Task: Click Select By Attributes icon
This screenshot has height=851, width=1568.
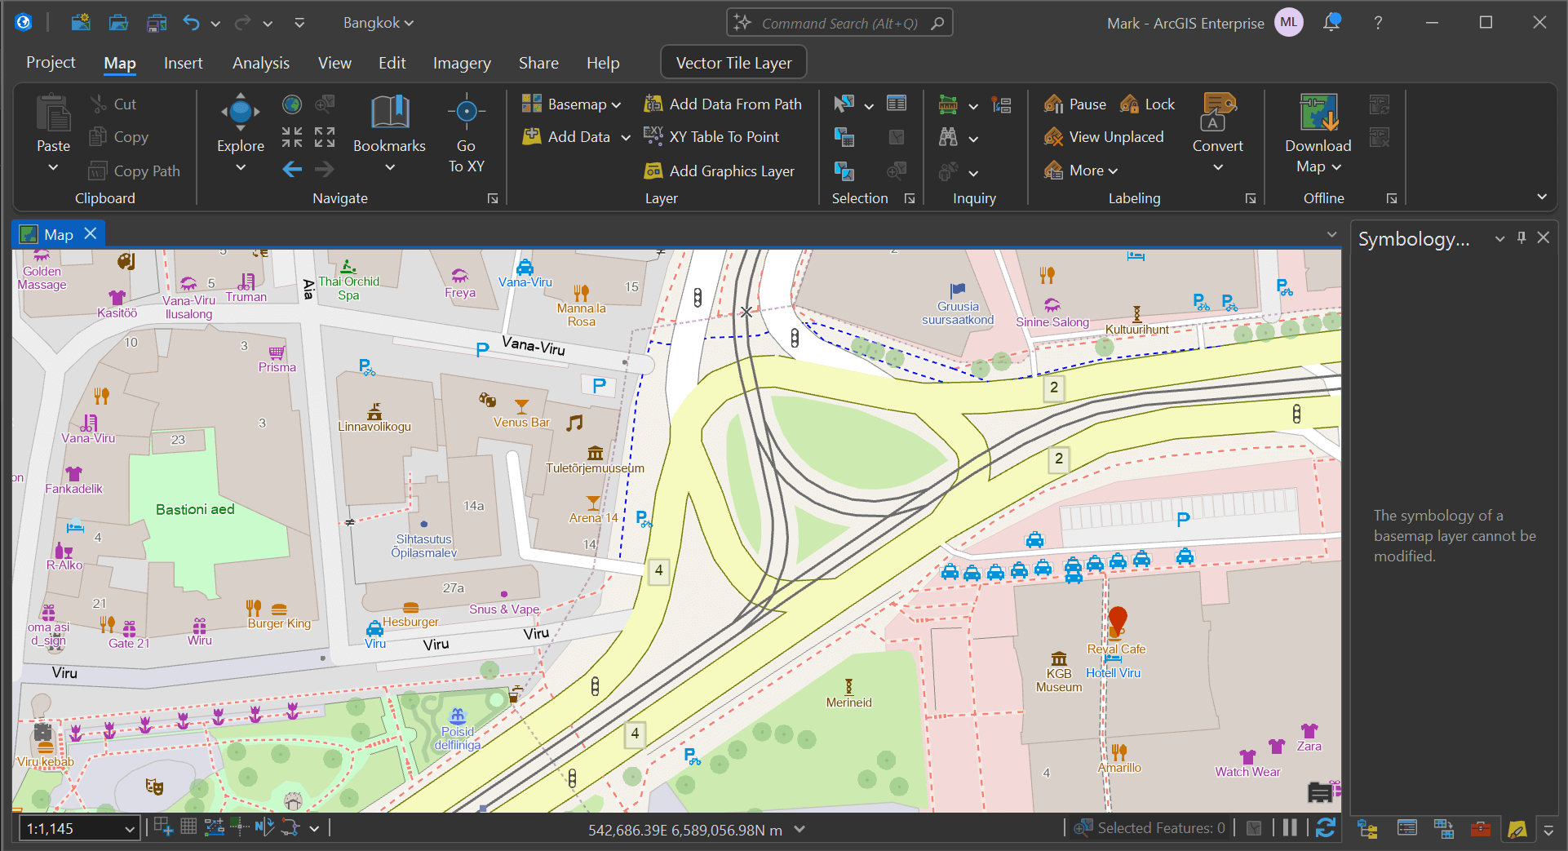Action: [x=844, y=137]
